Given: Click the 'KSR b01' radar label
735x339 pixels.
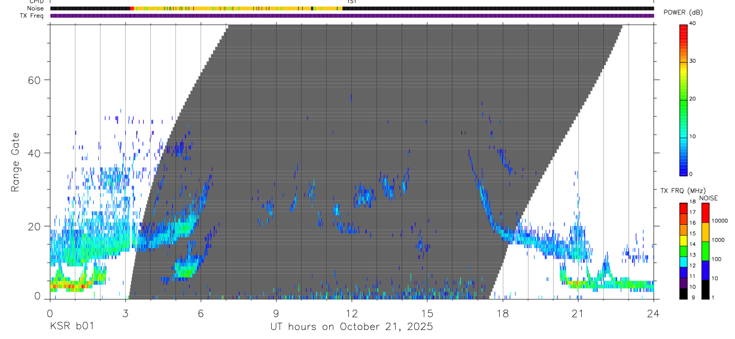Looking at the screenshot, I should [72, 327].
